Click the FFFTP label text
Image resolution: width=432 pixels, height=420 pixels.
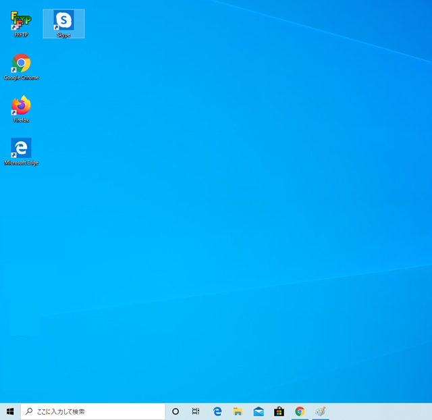(21, 34)
